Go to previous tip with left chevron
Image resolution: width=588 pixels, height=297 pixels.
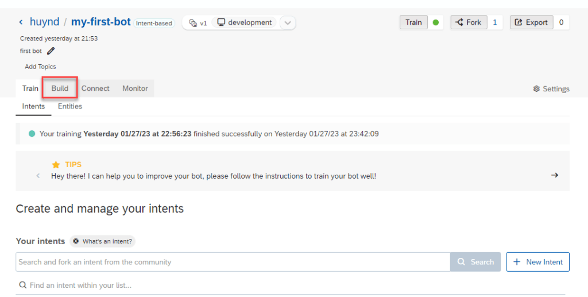click(38, 176)
